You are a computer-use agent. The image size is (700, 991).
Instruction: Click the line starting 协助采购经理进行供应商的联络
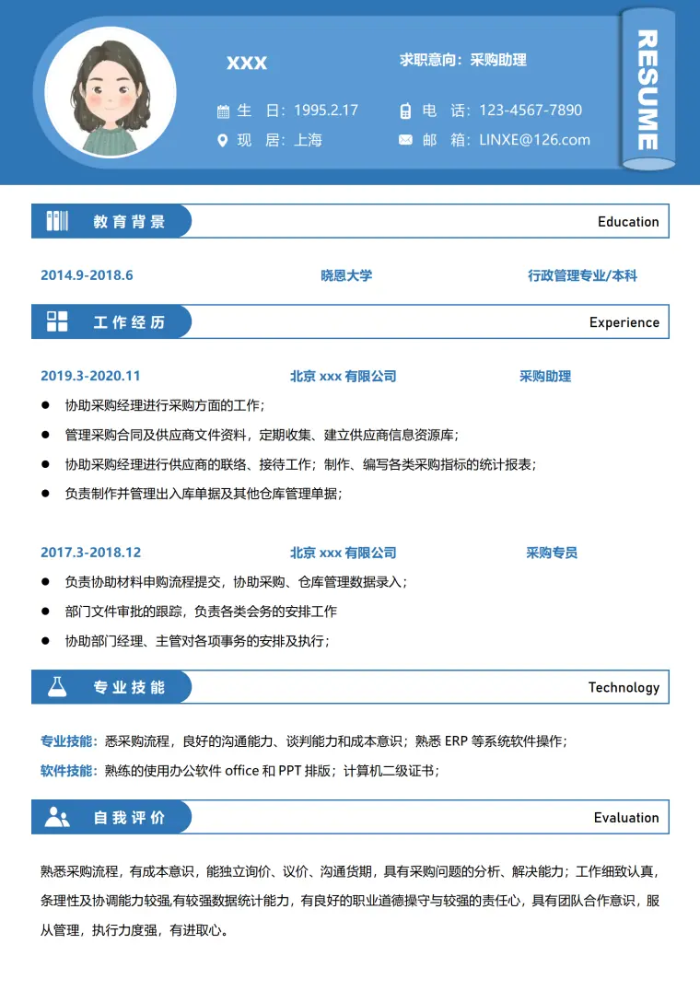pyautogui.click(x=300, y=464)
